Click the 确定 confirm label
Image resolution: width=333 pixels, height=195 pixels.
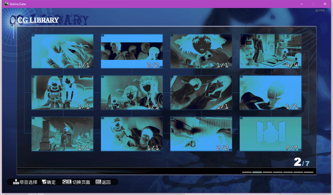(x=51, y=182)
